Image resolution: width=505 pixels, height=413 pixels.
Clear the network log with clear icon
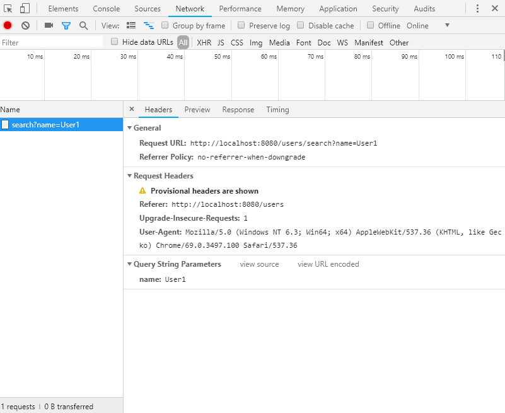click(25, 25)
